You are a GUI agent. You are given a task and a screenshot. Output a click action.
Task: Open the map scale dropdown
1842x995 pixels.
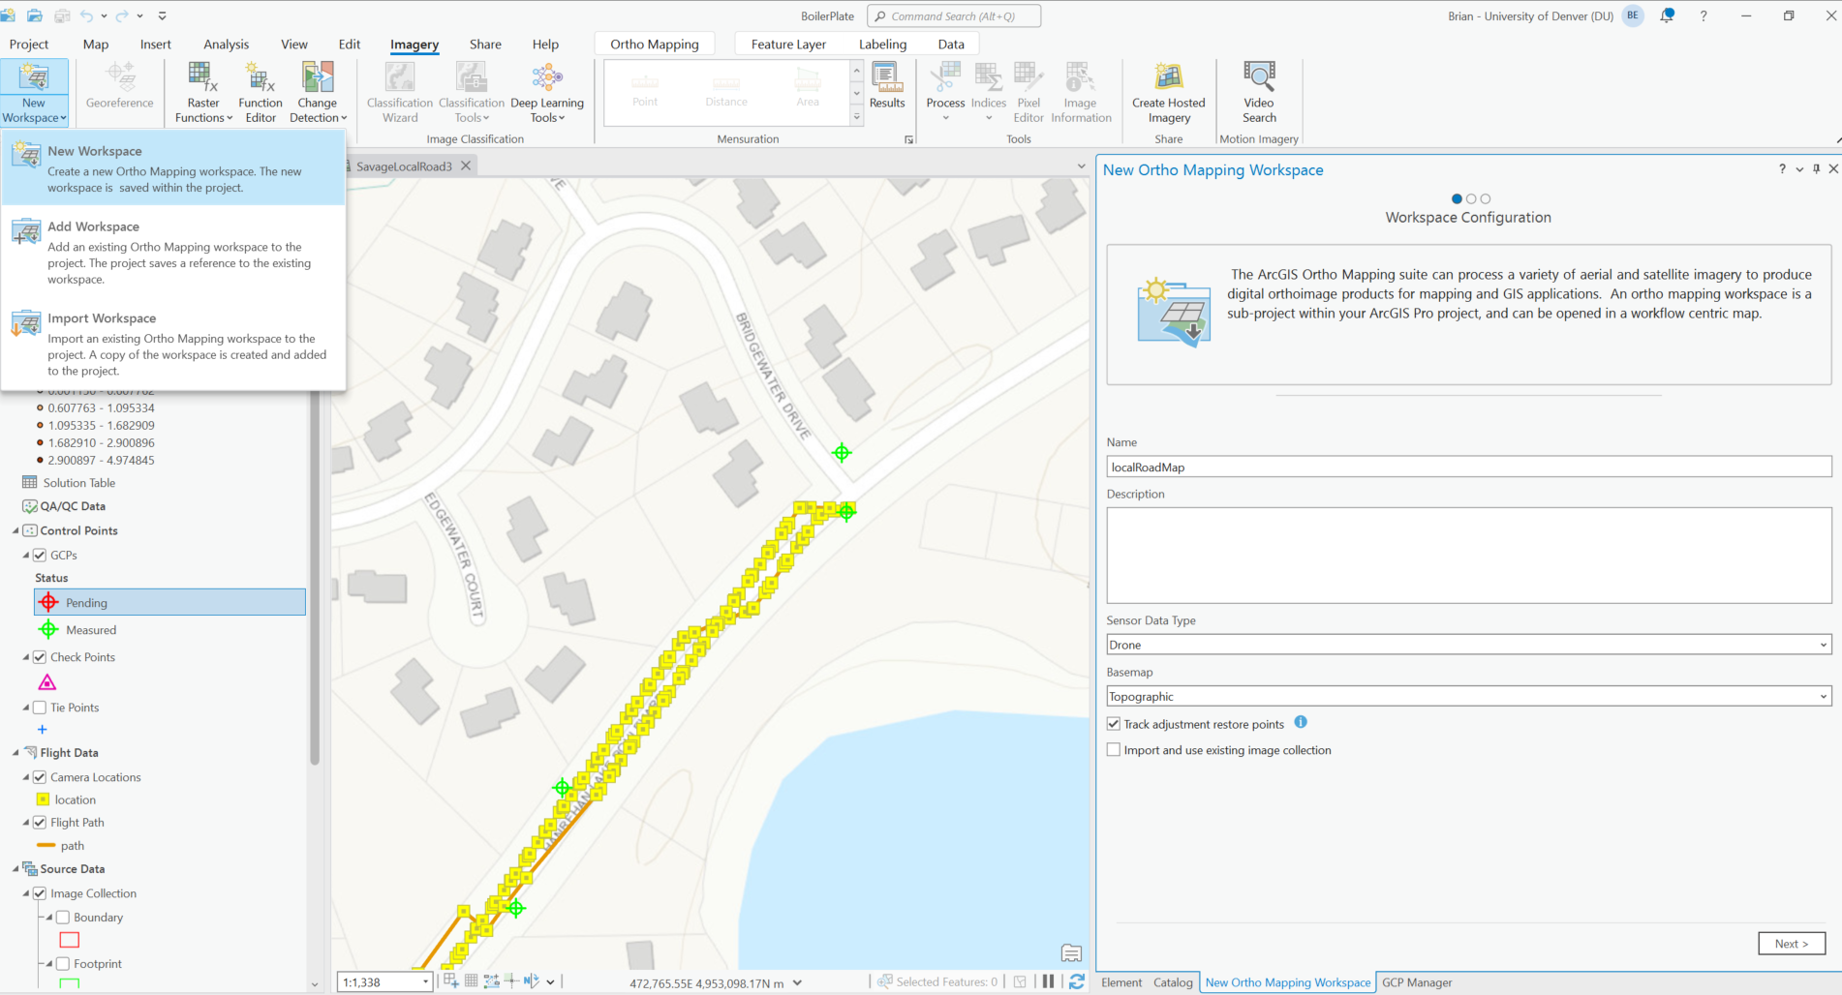(x=425, y=982)
